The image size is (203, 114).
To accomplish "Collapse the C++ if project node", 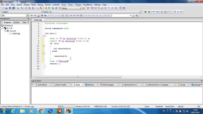I will (2, 28).
